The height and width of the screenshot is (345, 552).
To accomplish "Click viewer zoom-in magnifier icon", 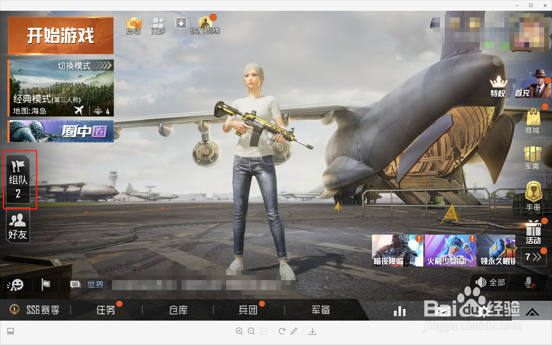I will [x=239, y=331].
